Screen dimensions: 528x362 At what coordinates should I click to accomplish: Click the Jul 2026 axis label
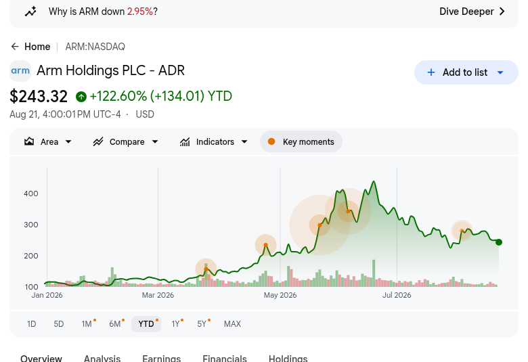click(x=397, y=295)
